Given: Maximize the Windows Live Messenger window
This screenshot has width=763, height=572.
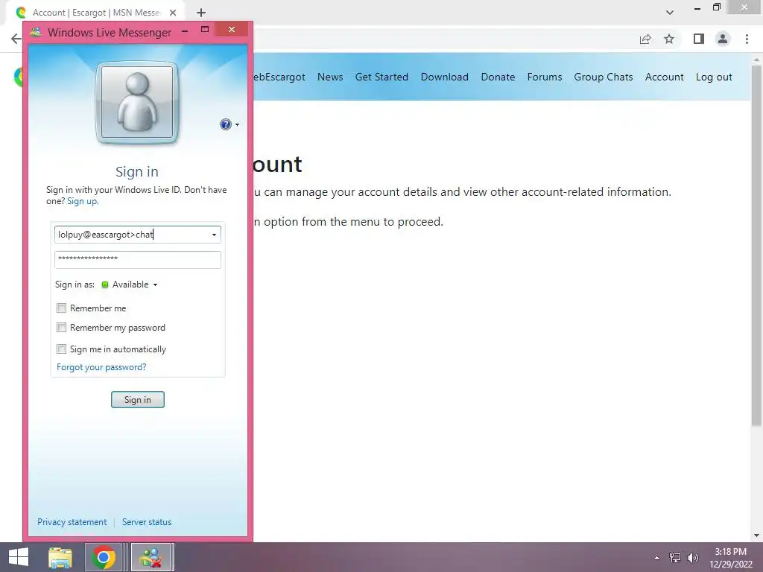Looking at the screenshot, I should click(205, 30).
